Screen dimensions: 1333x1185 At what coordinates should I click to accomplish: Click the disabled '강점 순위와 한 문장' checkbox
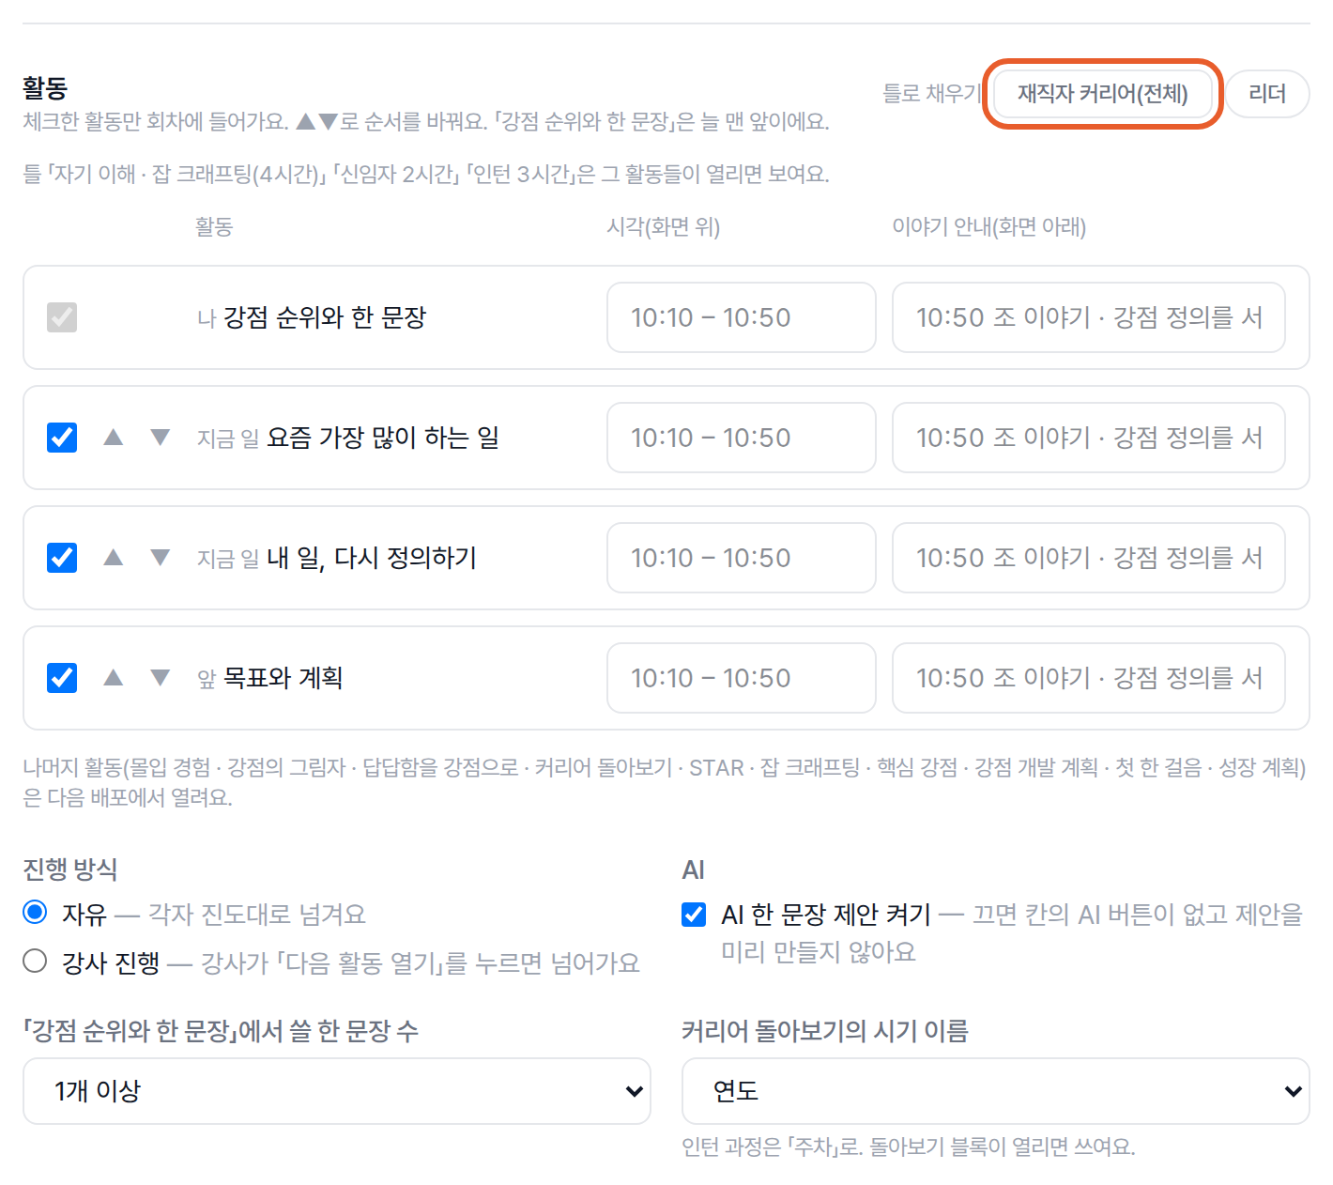click(x=62, y=317)
